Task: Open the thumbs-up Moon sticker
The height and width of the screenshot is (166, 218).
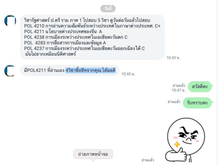Action: click(185, 140)
